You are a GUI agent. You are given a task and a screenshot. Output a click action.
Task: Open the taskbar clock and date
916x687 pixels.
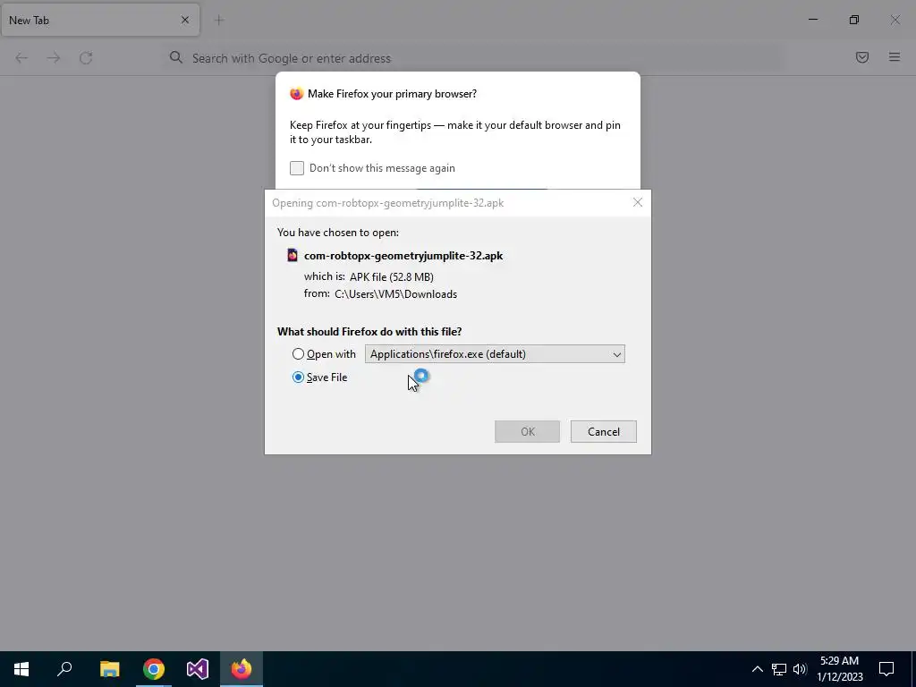[839, 669]
